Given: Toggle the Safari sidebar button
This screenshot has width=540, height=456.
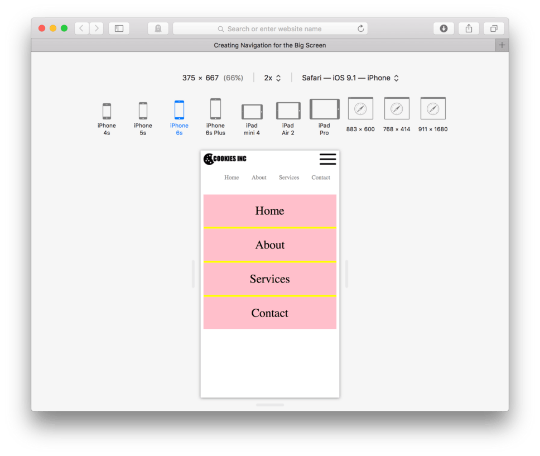Looking at the screenshot, I should pyautogui.click(x=119, y=28).
